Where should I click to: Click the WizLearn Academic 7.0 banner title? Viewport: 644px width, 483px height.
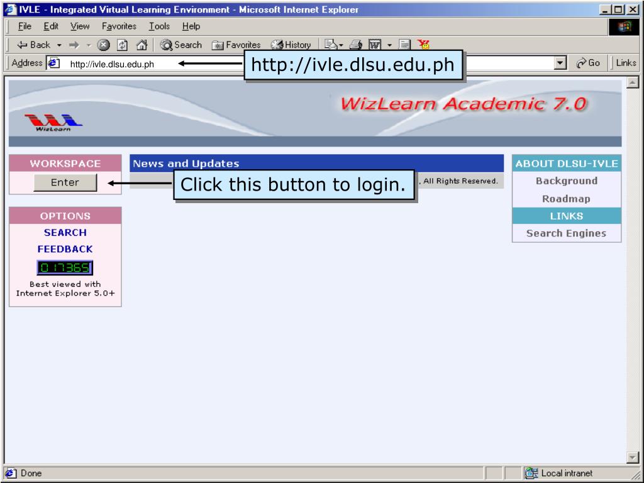click(x=464, y=104)
